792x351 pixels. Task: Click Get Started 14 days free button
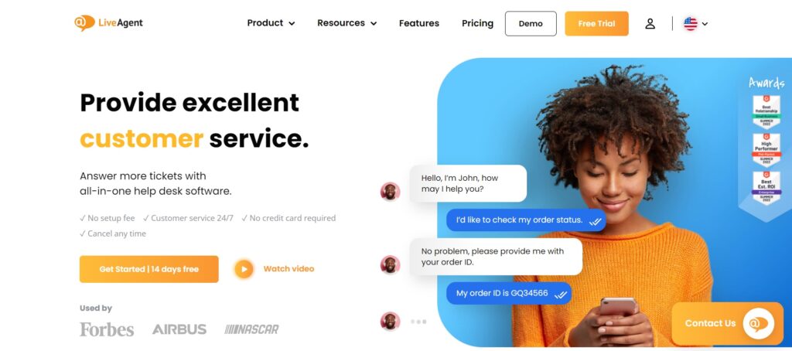[x=149, y=269]
